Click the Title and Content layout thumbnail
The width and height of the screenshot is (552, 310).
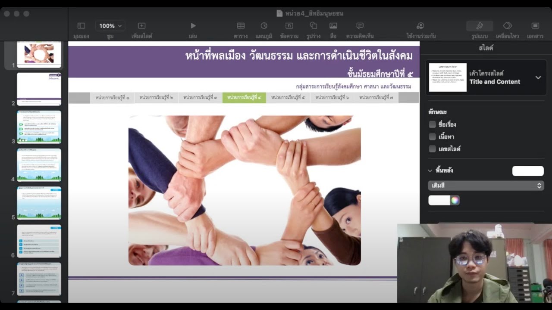pyautogui.click(x=448, y=77)
